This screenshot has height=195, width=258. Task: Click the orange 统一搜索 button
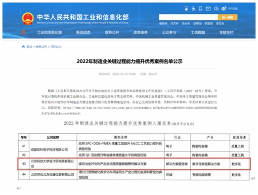228,17
